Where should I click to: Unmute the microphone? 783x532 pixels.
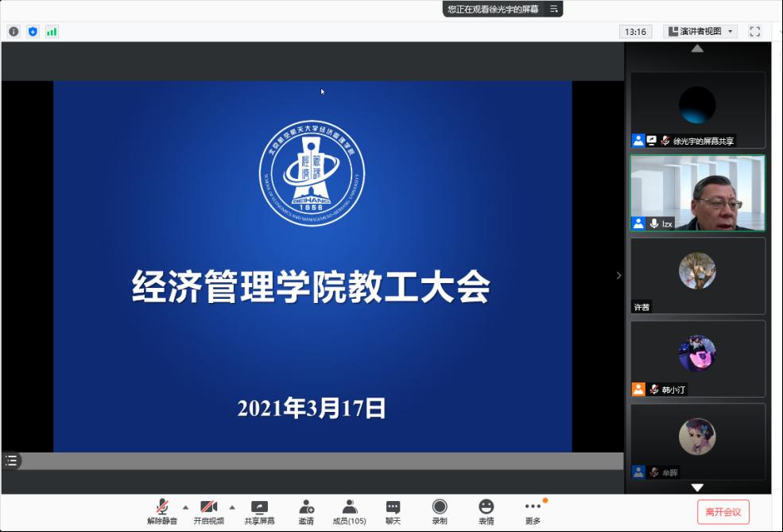coord(162,512)
